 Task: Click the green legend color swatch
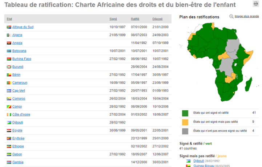point(185,113)
